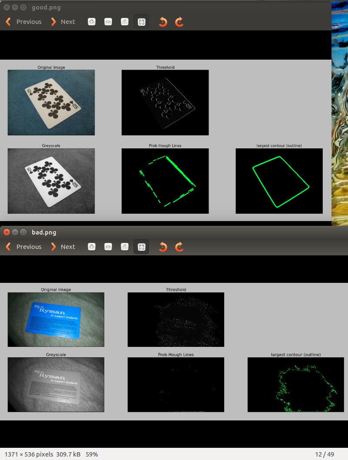The image size is (348, 460).
Task: Zoom out icon in good.png window
Action: pos(108,22)
